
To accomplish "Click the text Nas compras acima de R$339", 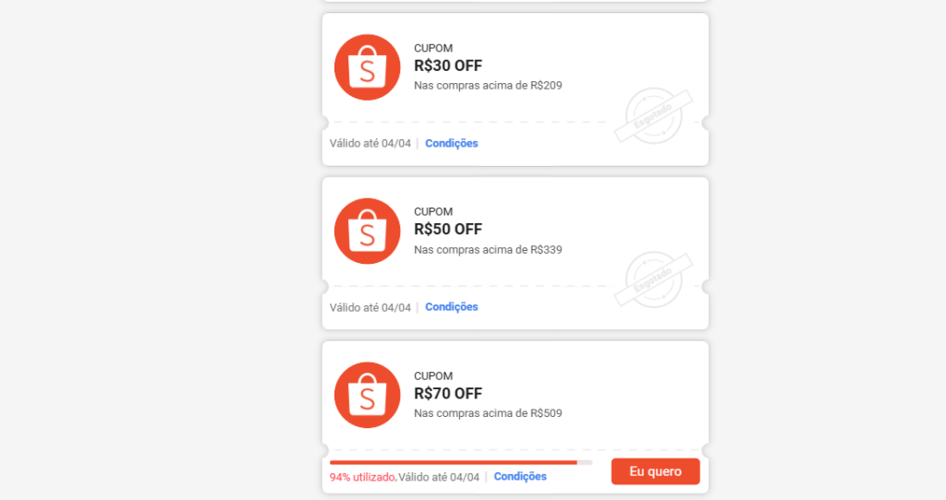I will pos(488,249).
